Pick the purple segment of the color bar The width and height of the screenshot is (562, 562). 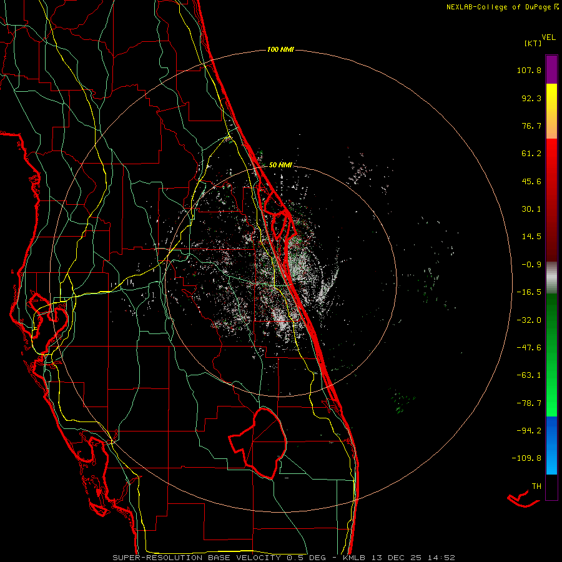point(551,69)
